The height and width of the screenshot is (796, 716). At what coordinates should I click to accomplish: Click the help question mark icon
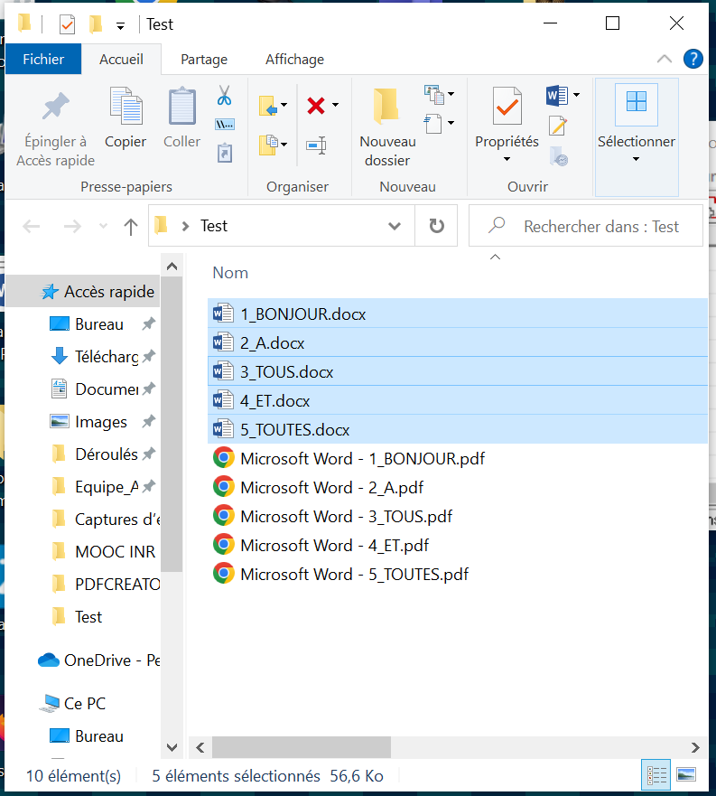693,59
